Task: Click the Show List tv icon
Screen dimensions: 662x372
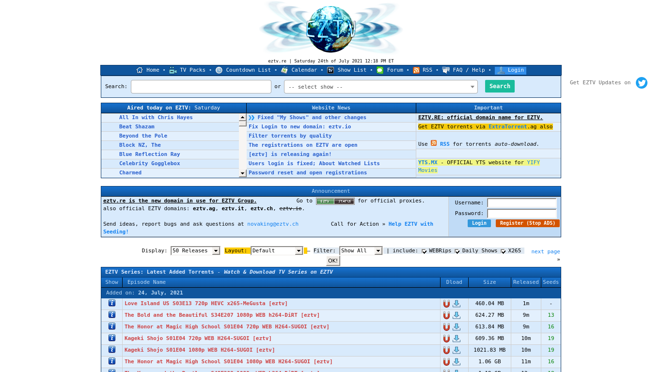Action: [331, 70]
